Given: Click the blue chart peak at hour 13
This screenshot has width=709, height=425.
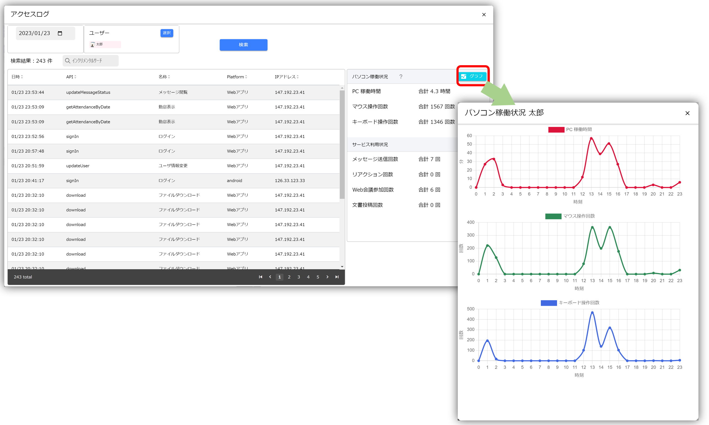Looking at the screenshot, I should (592, 312).
